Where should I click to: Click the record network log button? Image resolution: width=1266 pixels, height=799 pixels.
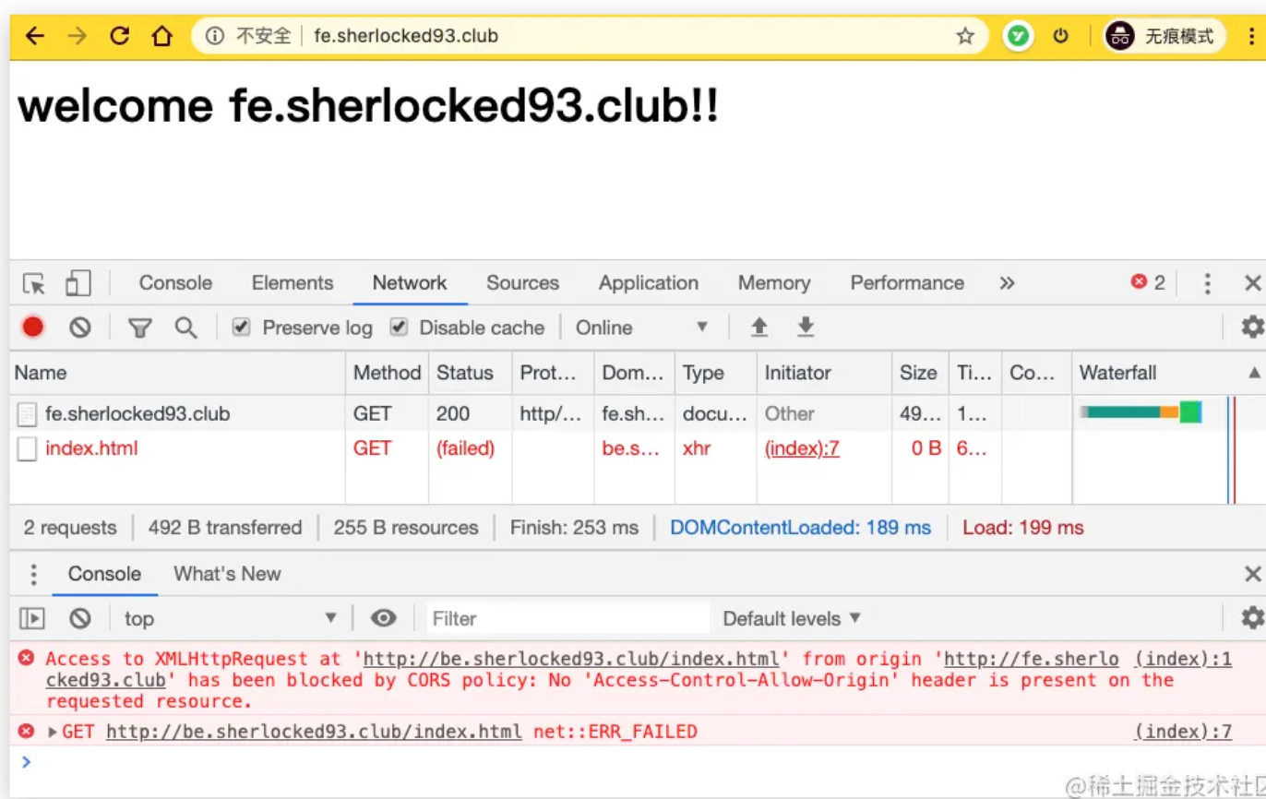(x=33, y=327)
